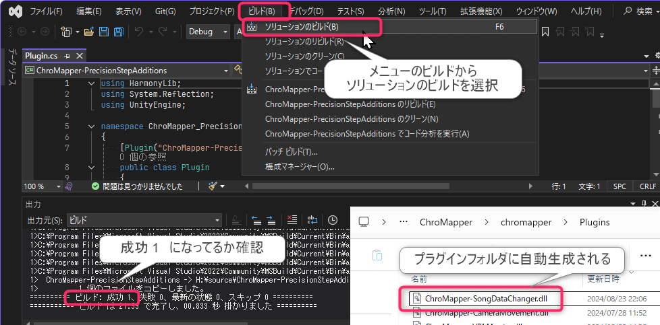Click the code cleanup broom icon
660x325 pixels.
click(x=213, y=186)
